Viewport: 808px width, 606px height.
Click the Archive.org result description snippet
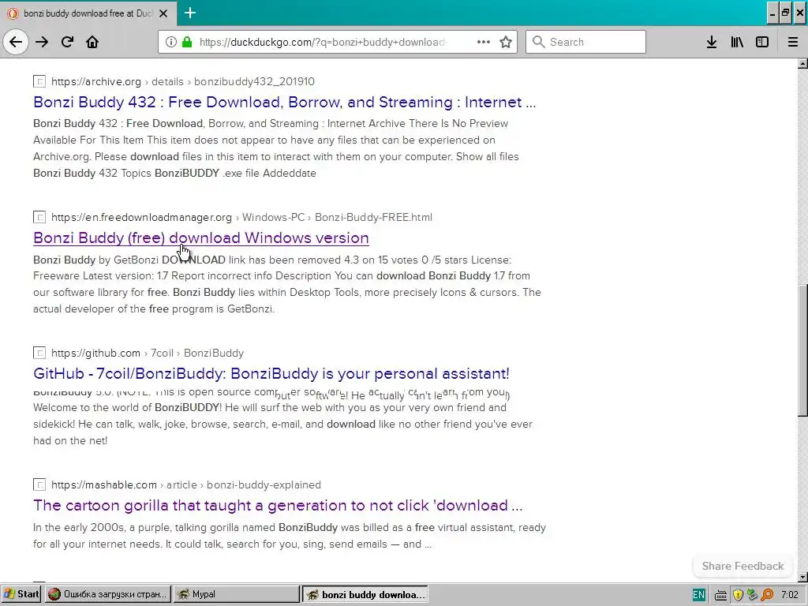coord(276,148)
